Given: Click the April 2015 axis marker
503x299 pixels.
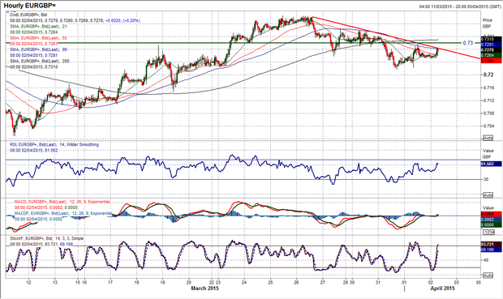Looking at the screenshot, I should pyautogui.click(x=443, y=288).
